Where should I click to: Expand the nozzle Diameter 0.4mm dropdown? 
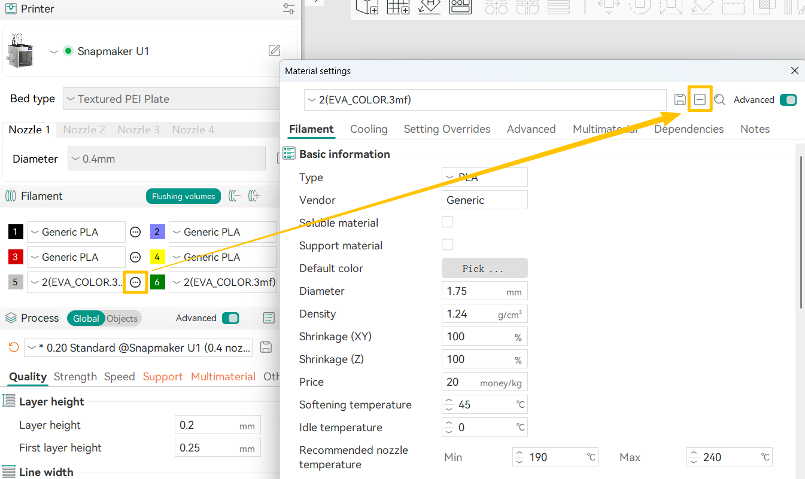(x=166, y=159)
